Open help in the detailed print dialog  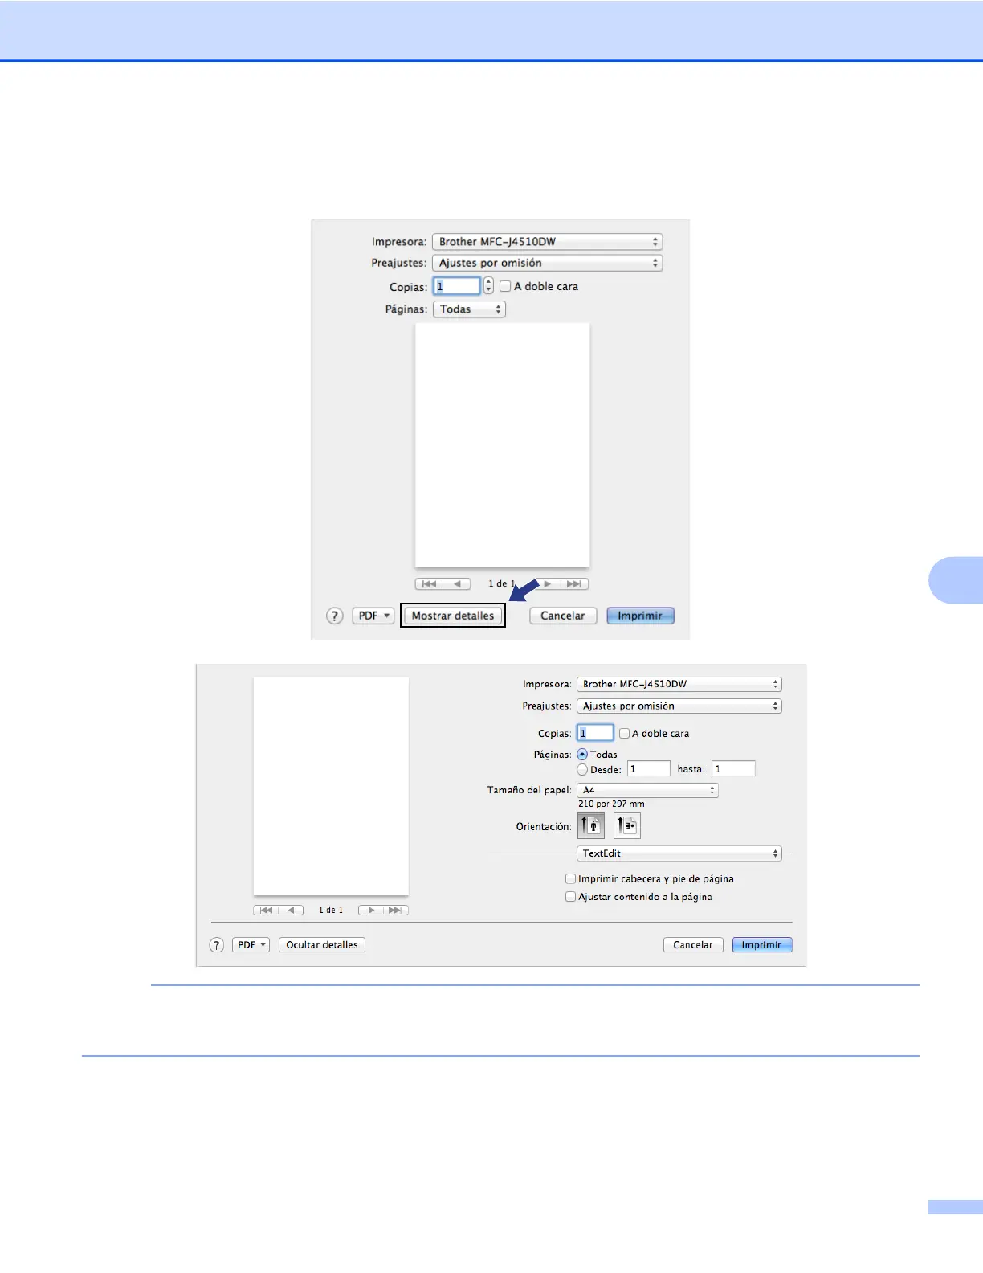[x=217, y=945]
